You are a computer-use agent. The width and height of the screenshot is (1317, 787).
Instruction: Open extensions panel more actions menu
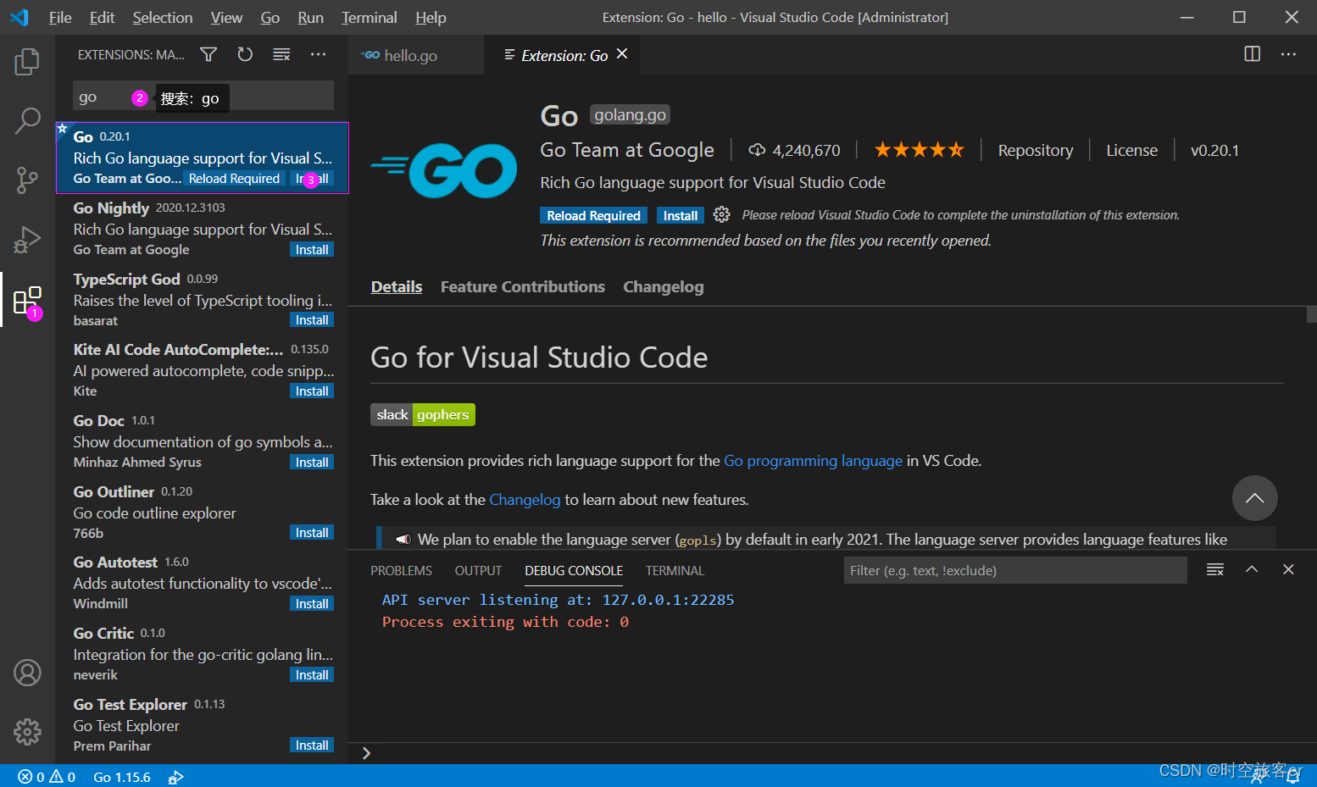coord(318,54)
